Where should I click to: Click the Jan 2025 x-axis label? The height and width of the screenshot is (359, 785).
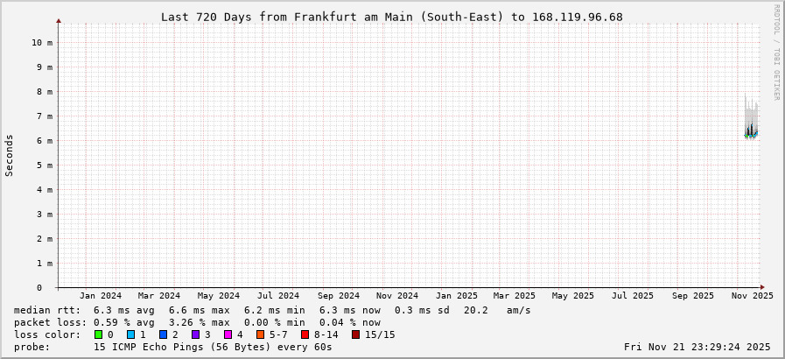click(x=457, y=296)
